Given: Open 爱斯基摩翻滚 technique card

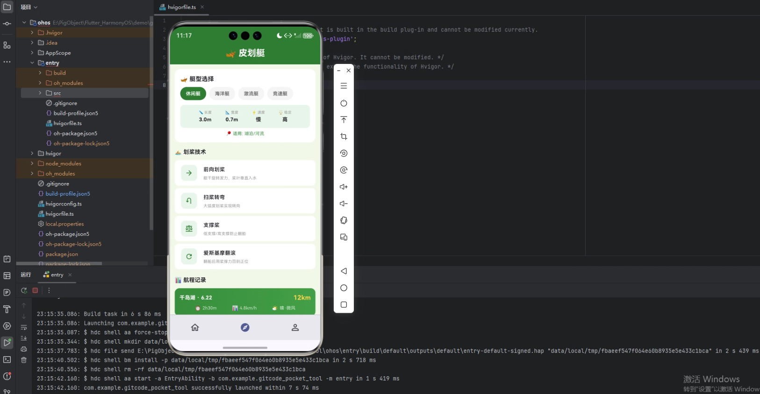Looking at the screenshot, I should tap(245, 256).
